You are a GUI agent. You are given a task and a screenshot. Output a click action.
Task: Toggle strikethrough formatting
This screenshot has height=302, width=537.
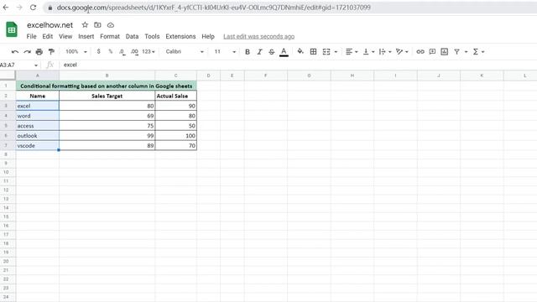[272, 52]
